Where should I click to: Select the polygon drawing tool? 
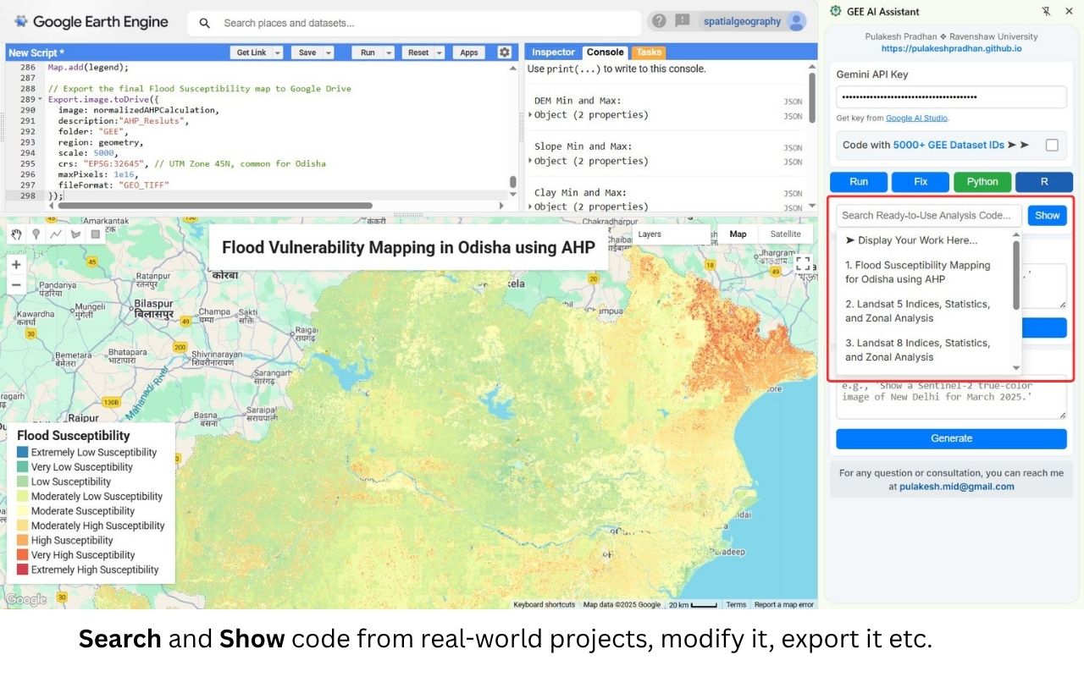(x=75, y=234)
